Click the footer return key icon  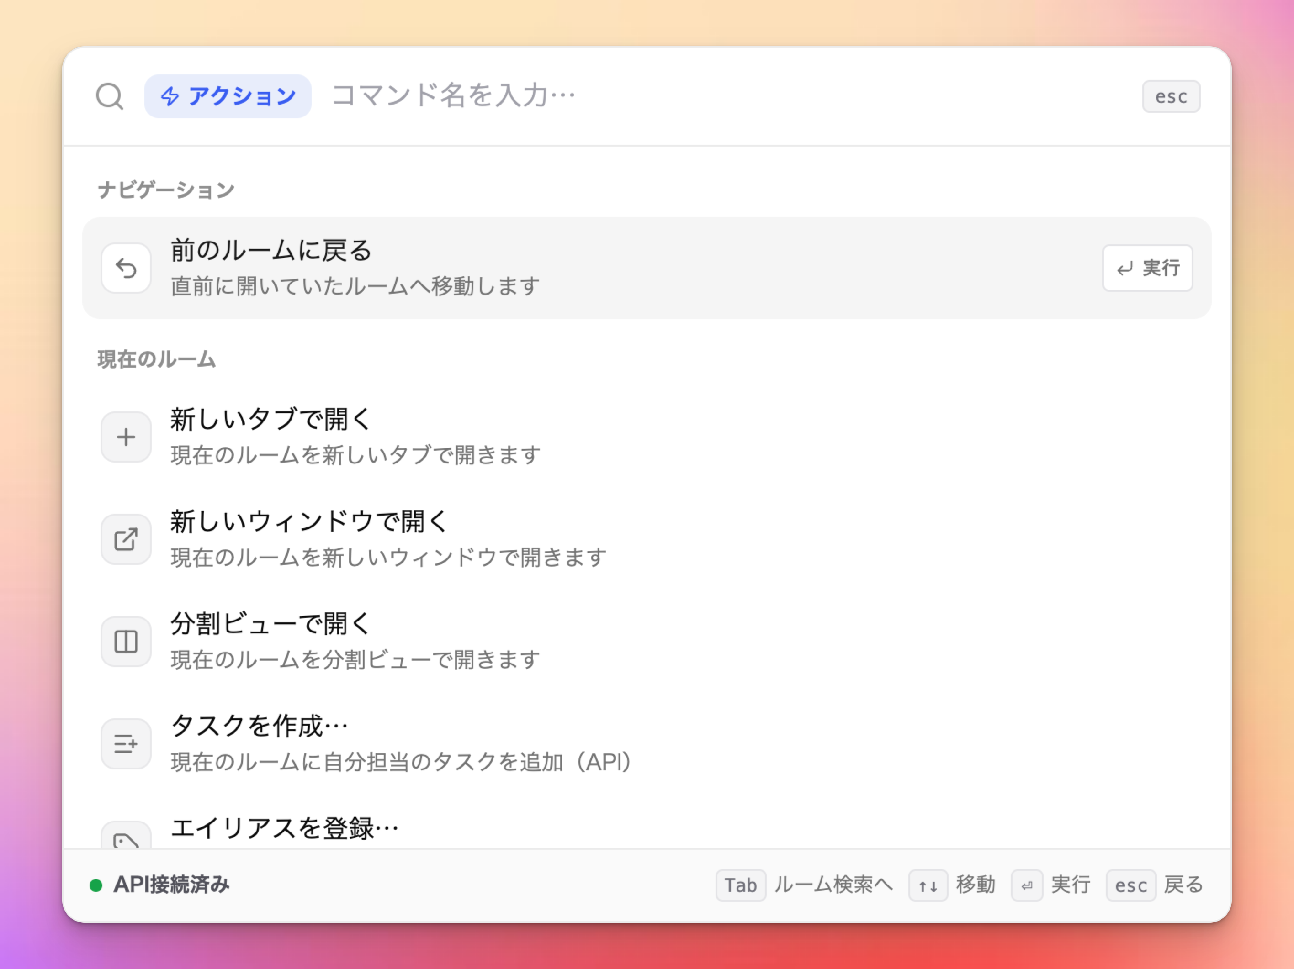coord(1027,885)
